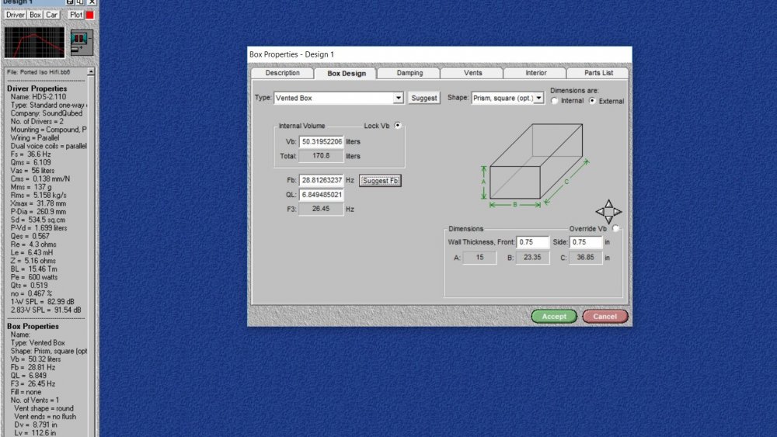Image resolution: width=777 pixels, height=437 pixels.
Task: Click the Plot button
Action: click(76, 15)
